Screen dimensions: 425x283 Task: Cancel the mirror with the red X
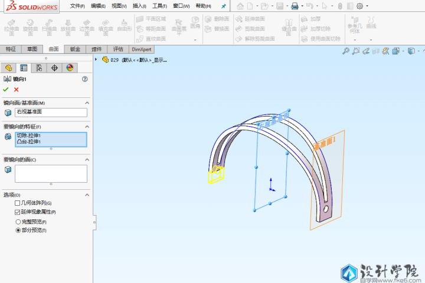16,90
